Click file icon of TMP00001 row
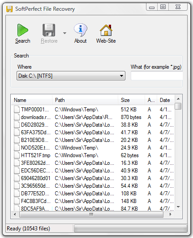This screenshot has height=238, width=193. coord(17,109)
